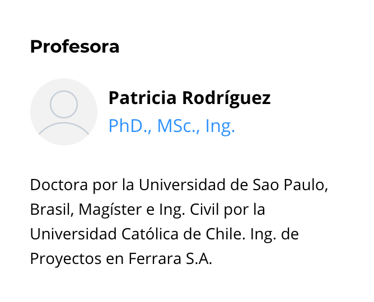Image resolution: width=374 pixels, height=302 pixels.
Task: Click the word Brasil in the biography
Action: (52, 210)
